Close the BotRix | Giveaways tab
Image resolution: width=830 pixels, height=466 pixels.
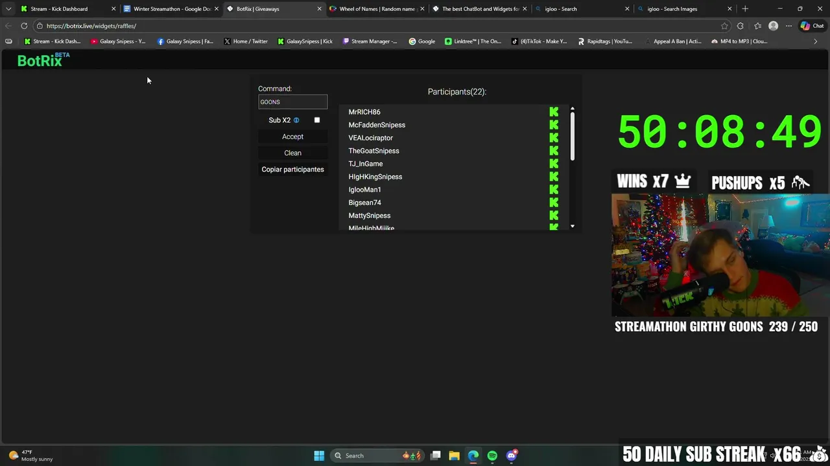pos(319,9)
